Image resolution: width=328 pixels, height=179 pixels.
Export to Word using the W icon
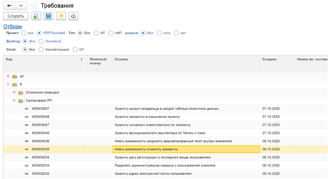pos(49,16)
